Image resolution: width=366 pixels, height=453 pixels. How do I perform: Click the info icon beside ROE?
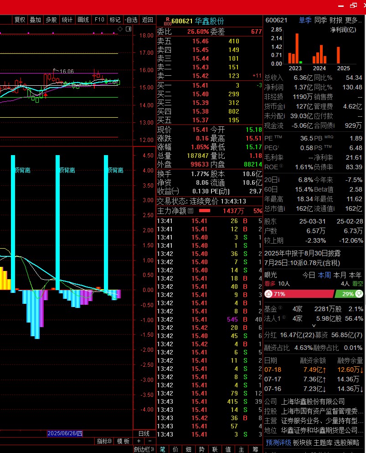pyautogui.click(x=281, y=166)
